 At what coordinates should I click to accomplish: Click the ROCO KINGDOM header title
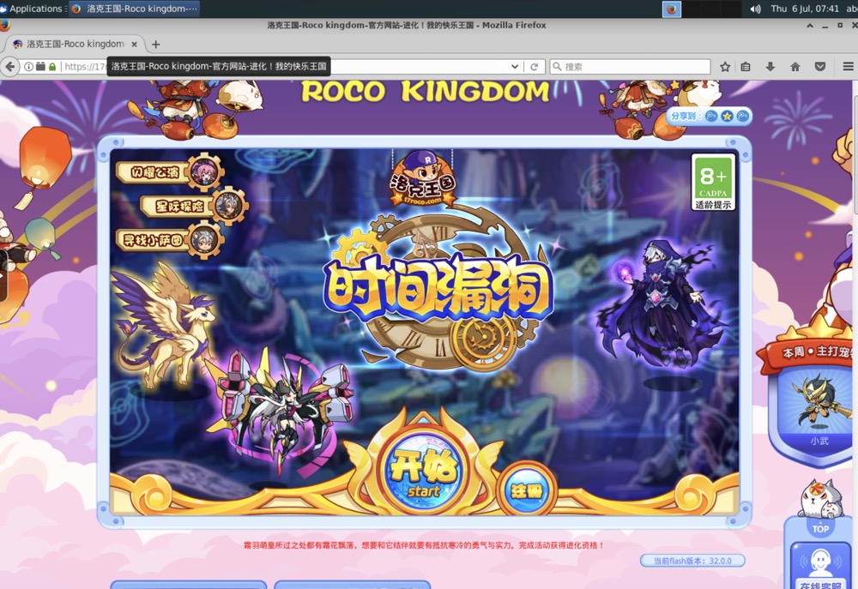tap(426, 92)
